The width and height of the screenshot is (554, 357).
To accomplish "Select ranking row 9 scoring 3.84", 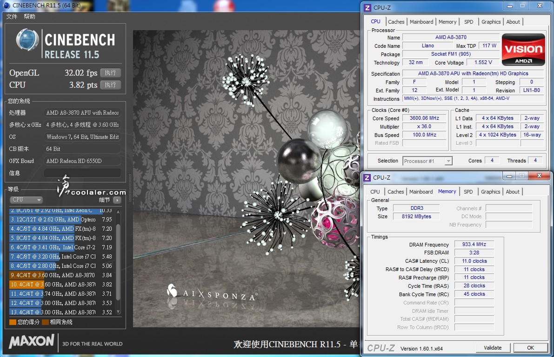I will [x=61, y=275].
